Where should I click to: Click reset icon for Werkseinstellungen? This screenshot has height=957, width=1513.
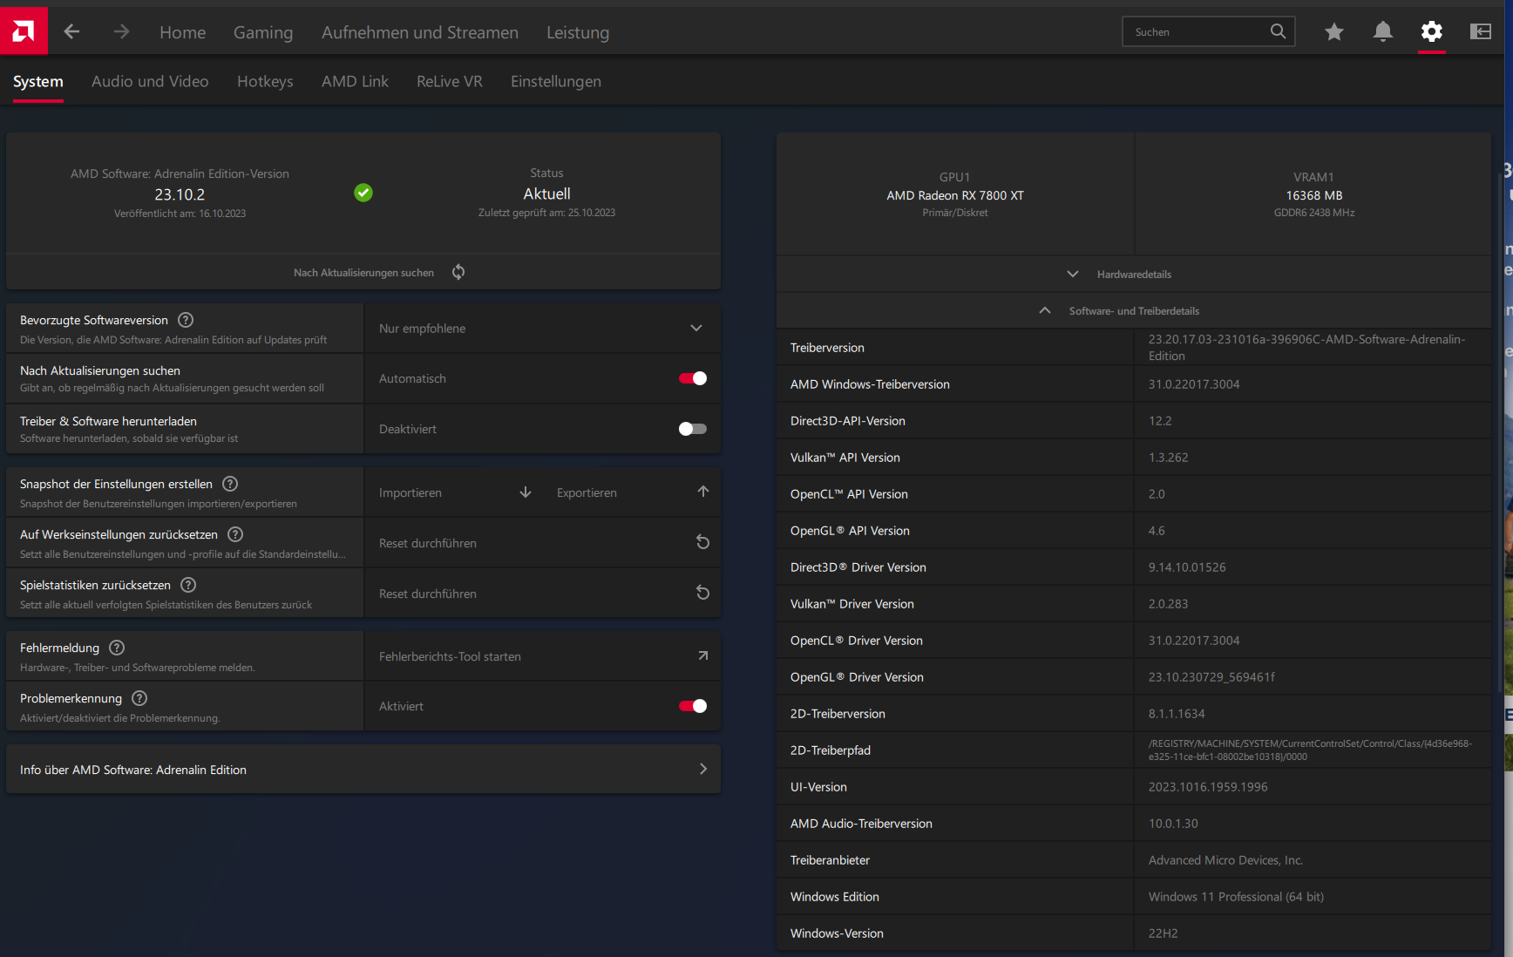[702, 542]
